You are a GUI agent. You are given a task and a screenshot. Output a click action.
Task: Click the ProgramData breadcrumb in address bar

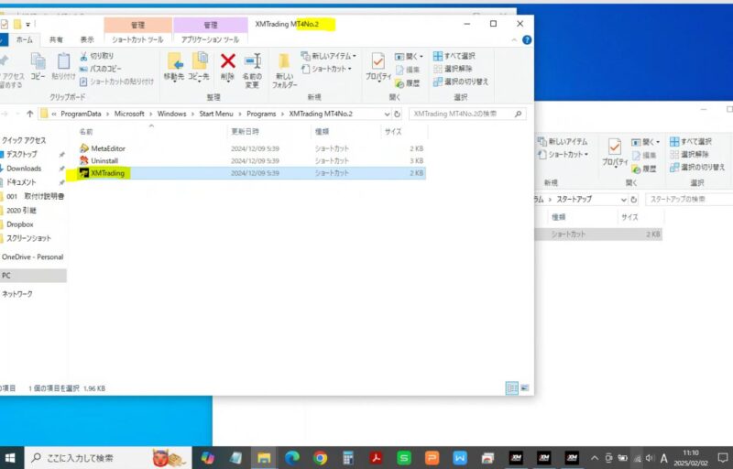coord(81,114)
